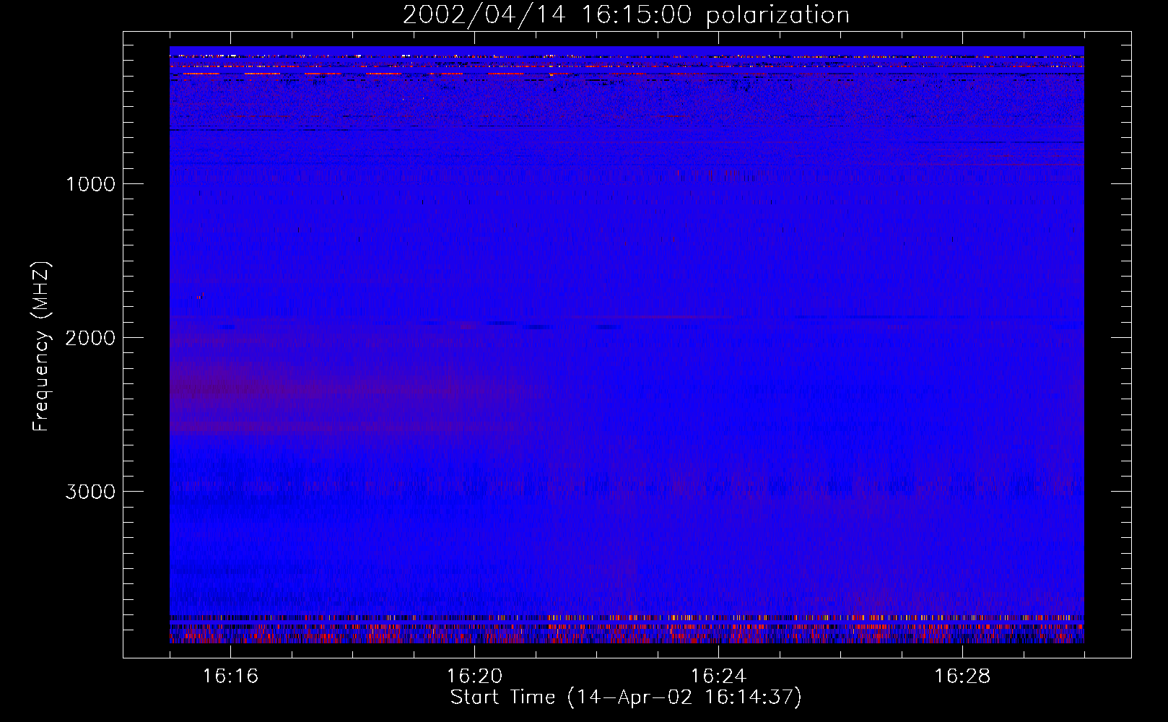Click the 16:20 time axis label

click(x=474, y=676)
